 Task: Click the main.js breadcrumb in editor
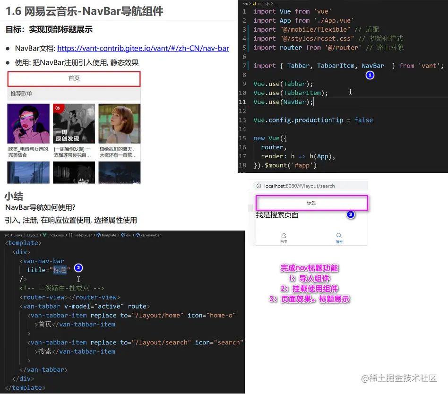pyautogui.click(x=264, y=4)
